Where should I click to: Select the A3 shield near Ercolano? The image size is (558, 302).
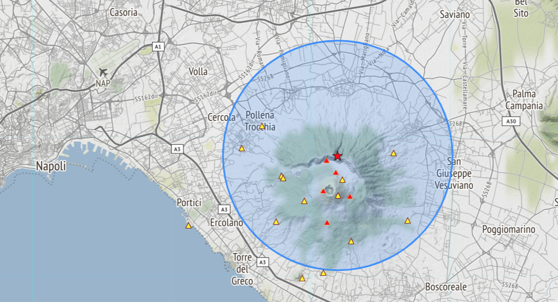pyautogui.click(x=224, y=209)
